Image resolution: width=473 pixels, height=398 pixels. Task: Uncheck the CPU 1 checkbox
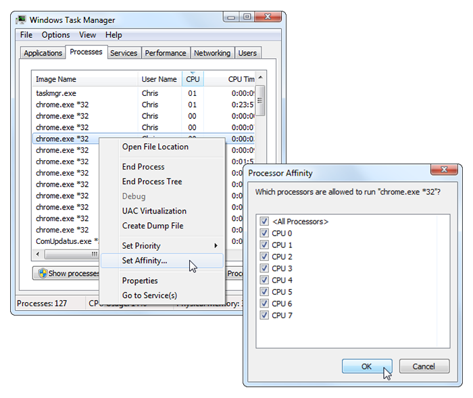tap(264, 245)
